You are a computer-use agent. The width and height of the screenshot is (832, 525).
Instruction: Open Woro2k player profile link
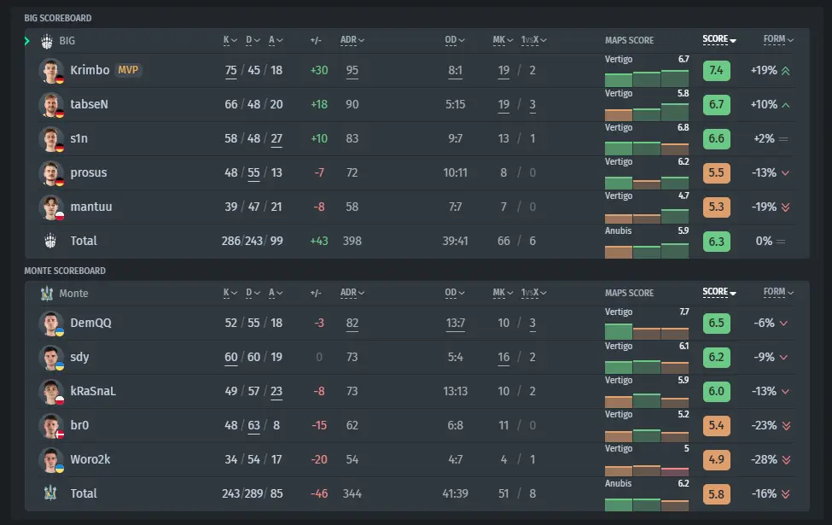[x=90, y=460]
